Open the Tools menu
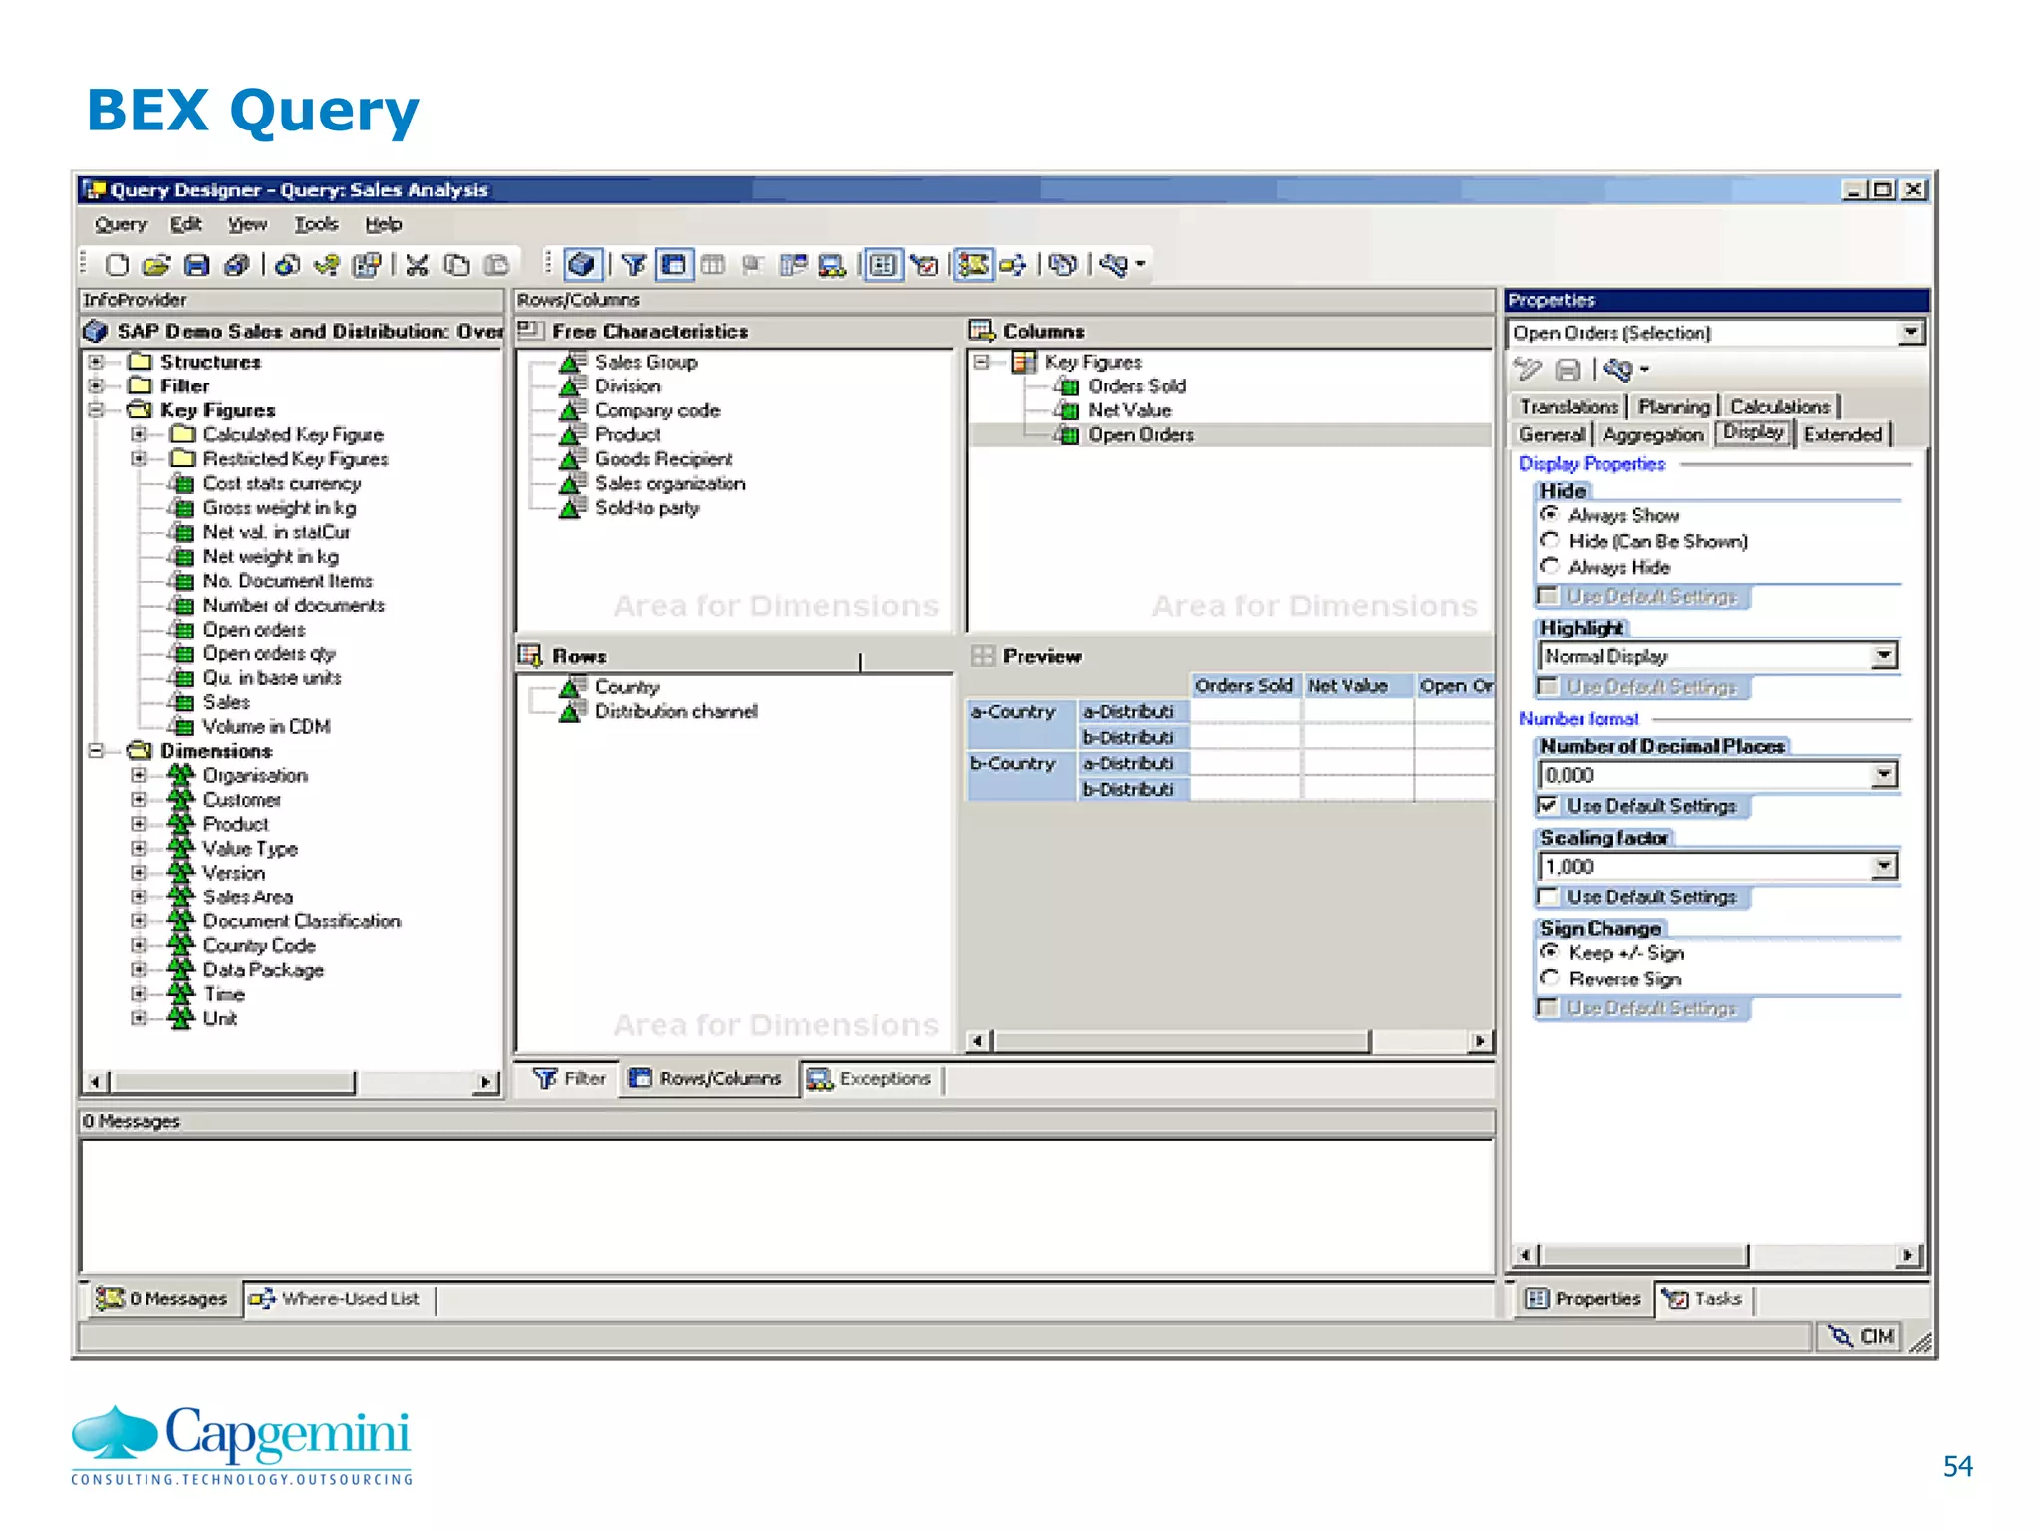 pyautogui.click(x=316, y=224)
